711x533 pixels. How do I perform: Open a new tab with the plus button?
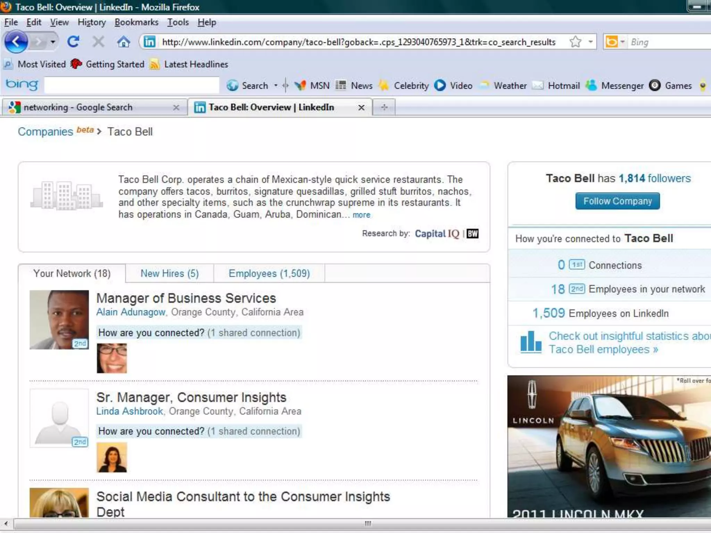[x=384, y=107]
